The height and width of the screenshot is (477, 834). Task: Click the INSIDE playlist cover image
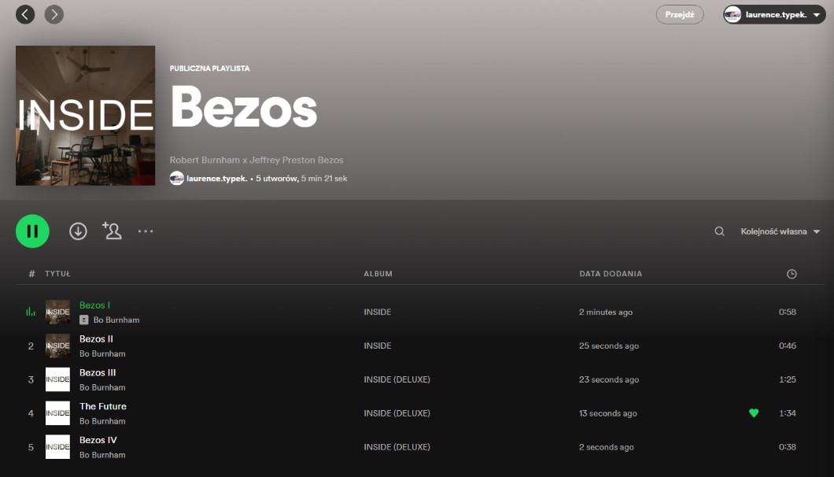click(85, 116)
